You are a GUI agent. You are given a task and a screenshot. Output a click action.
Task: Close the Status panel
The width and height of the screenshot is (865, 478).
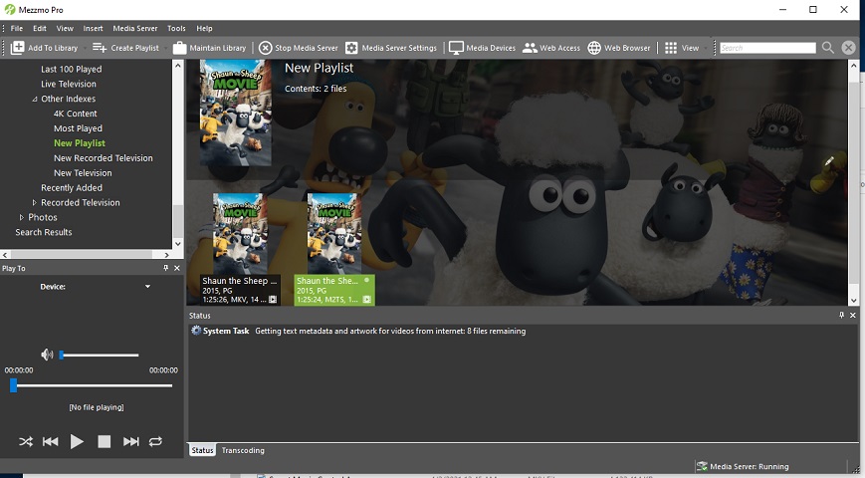[853, 315]
